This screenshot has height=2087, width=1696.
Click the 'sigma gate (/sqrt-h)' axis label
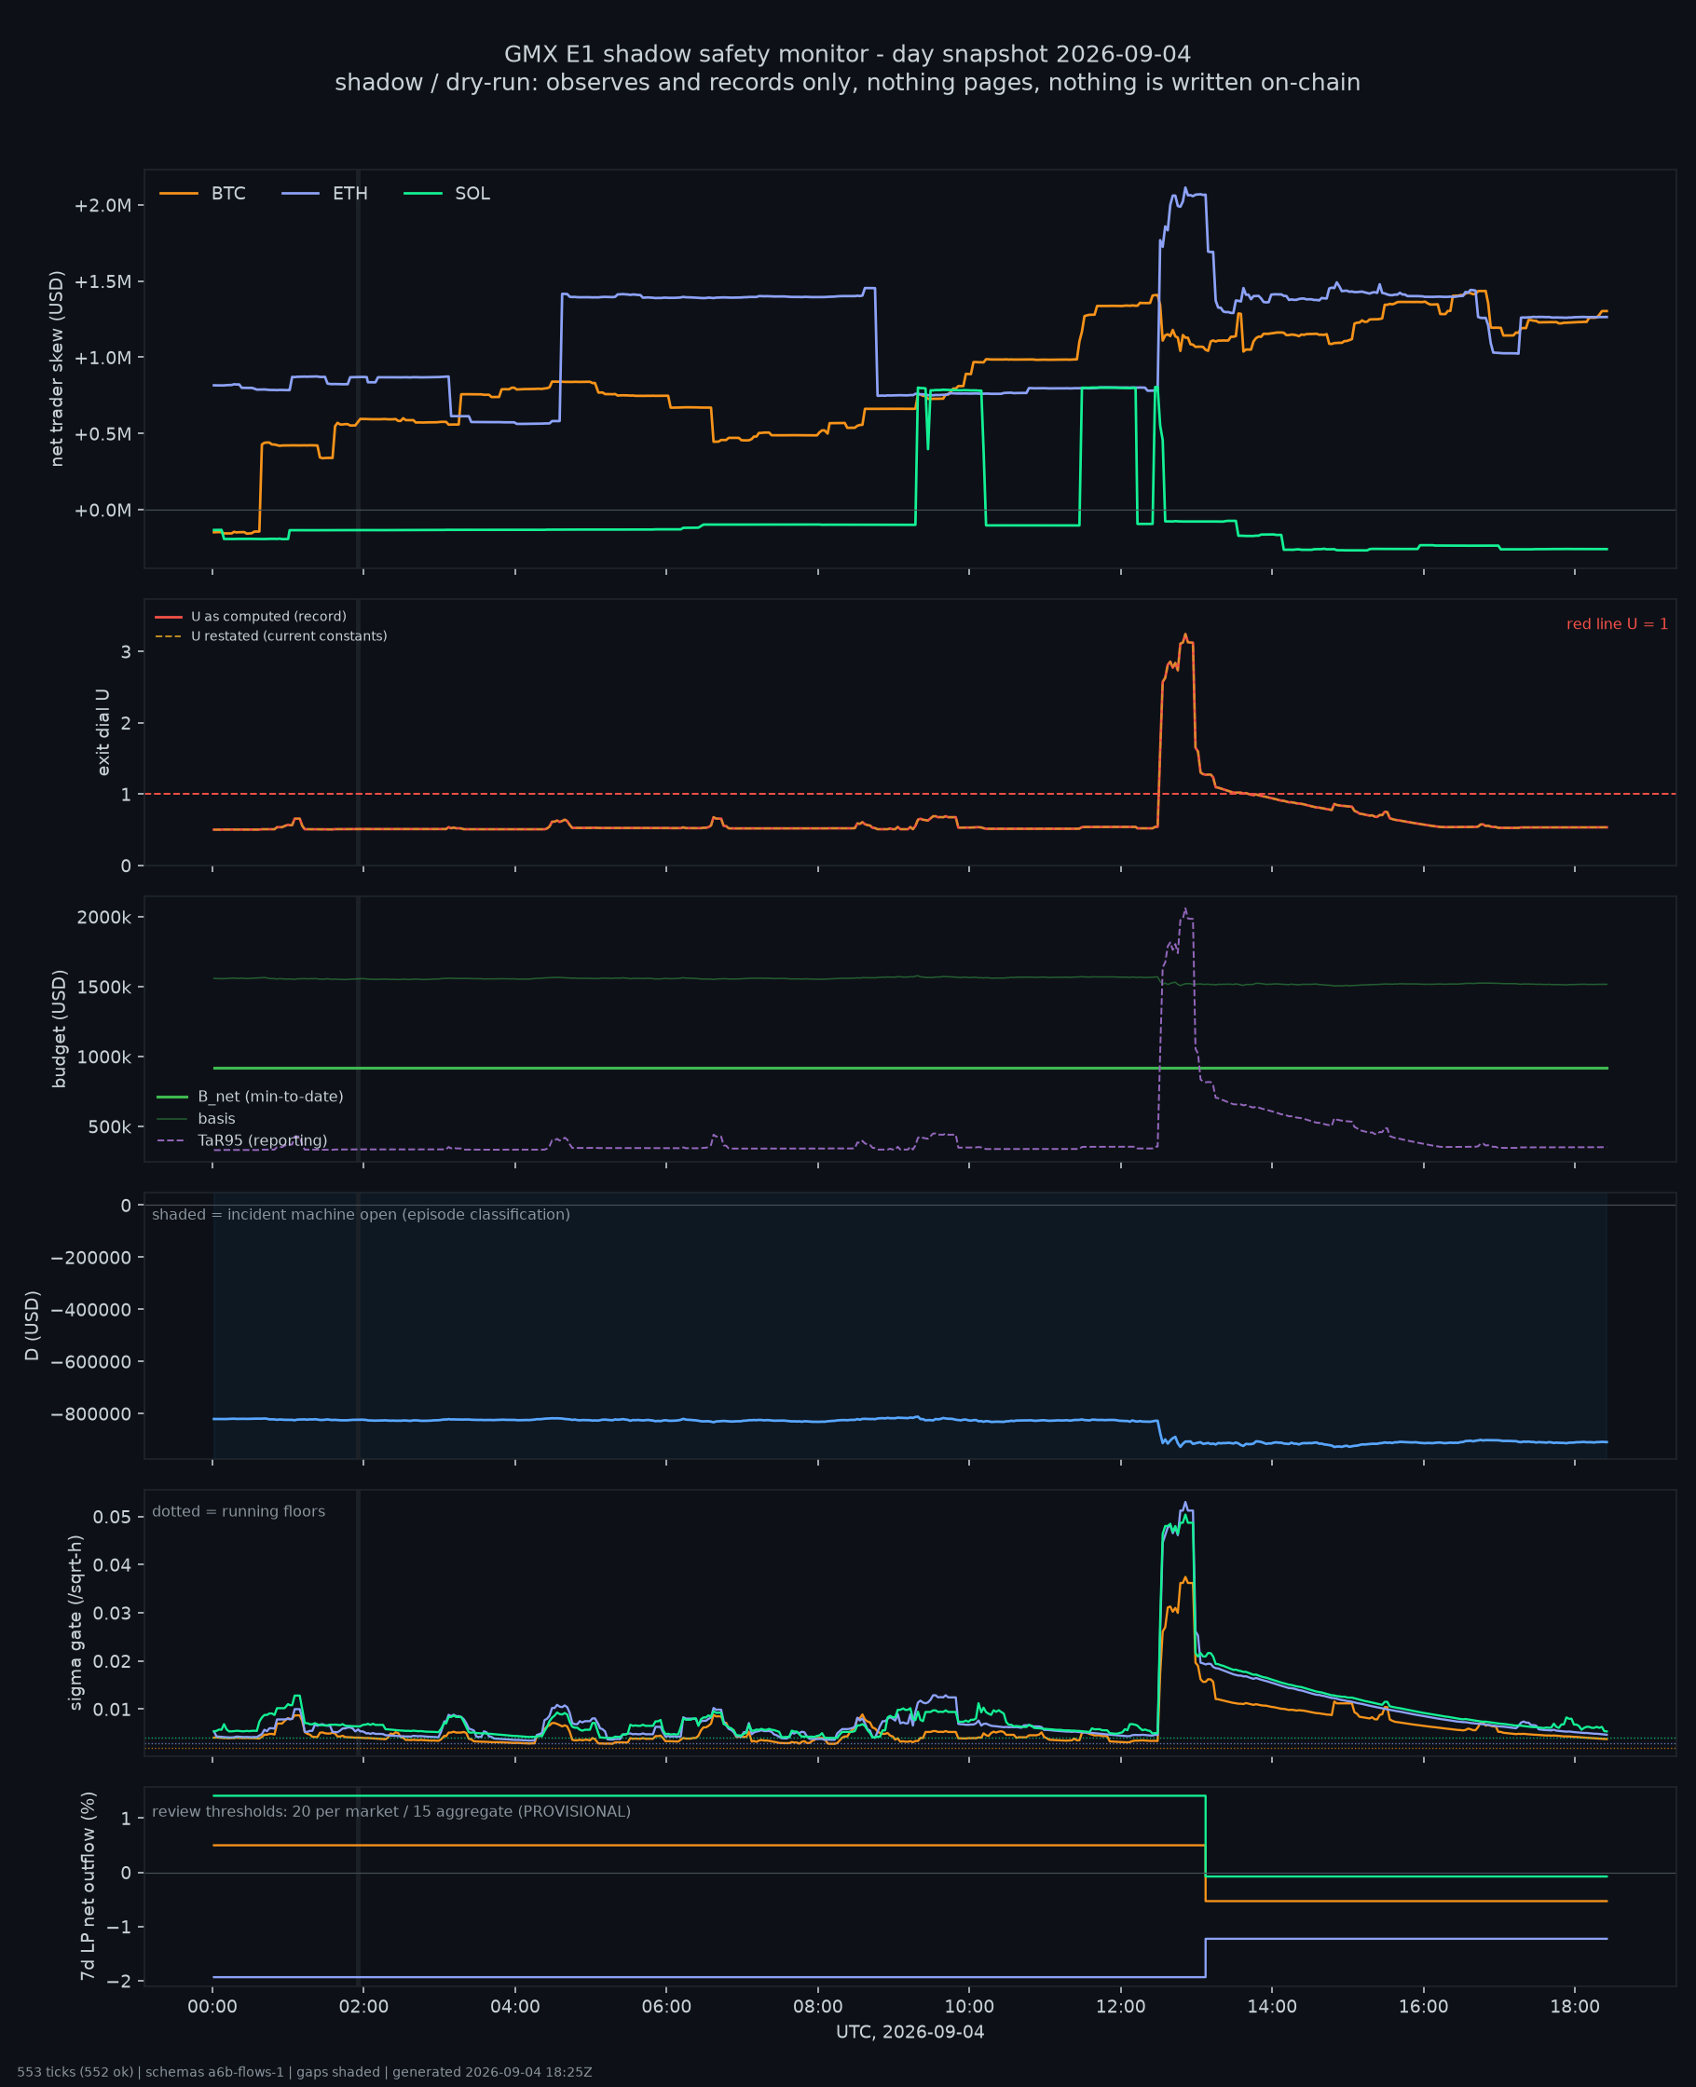pyautogui.click(x=75, y=1622)
